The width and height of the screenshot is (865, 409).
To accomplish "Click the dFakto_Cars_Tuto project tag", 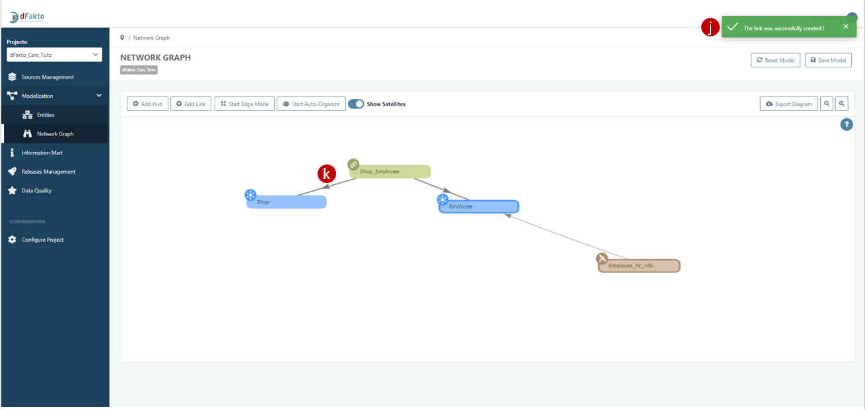I will tap(139, 69).
